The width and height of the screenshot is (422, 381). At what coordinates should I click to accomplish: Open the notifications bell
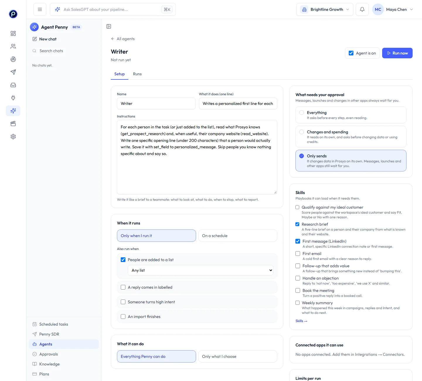coord(362,9)
